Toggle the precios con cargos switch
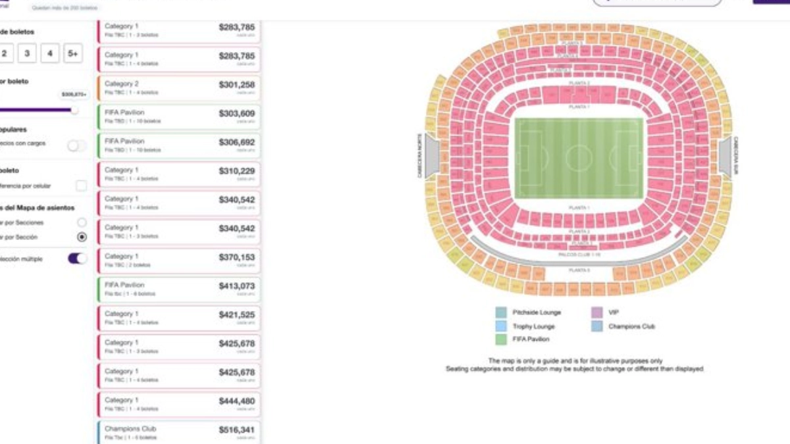Image resolution: width=790 pixels, height=444 pixels. (x=77, y=146)
